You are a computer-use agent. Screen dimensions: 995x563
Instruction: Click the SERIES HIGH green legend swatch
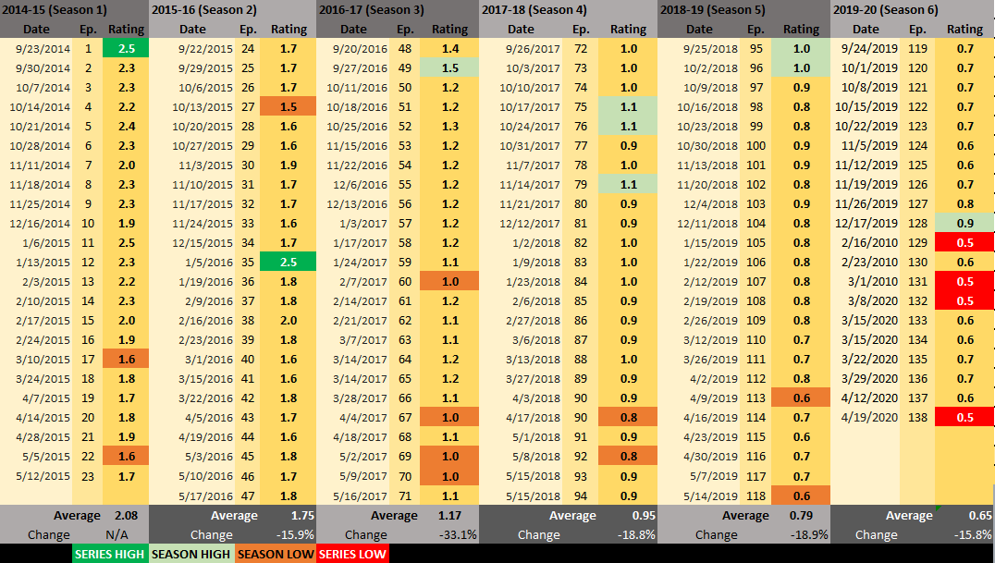(109, 553)
